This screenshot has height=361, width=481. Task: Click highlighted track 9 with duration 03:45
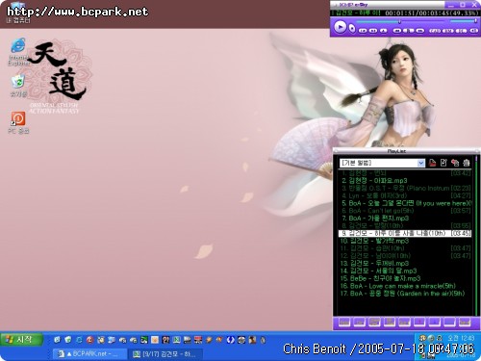[405, 233]
